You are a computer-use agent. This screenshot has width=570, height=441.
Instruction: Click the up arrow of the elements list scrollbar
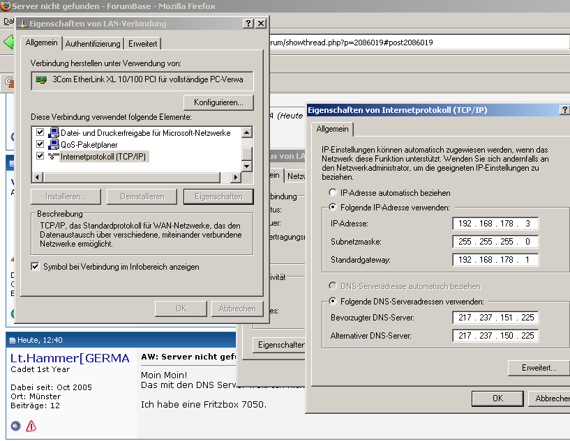pyautogui.click(x=247, y=132)
